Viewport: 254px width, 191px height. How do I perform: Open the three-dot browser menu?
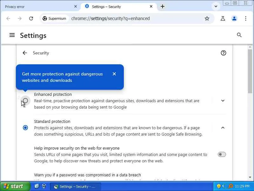[x=246, y=18]
